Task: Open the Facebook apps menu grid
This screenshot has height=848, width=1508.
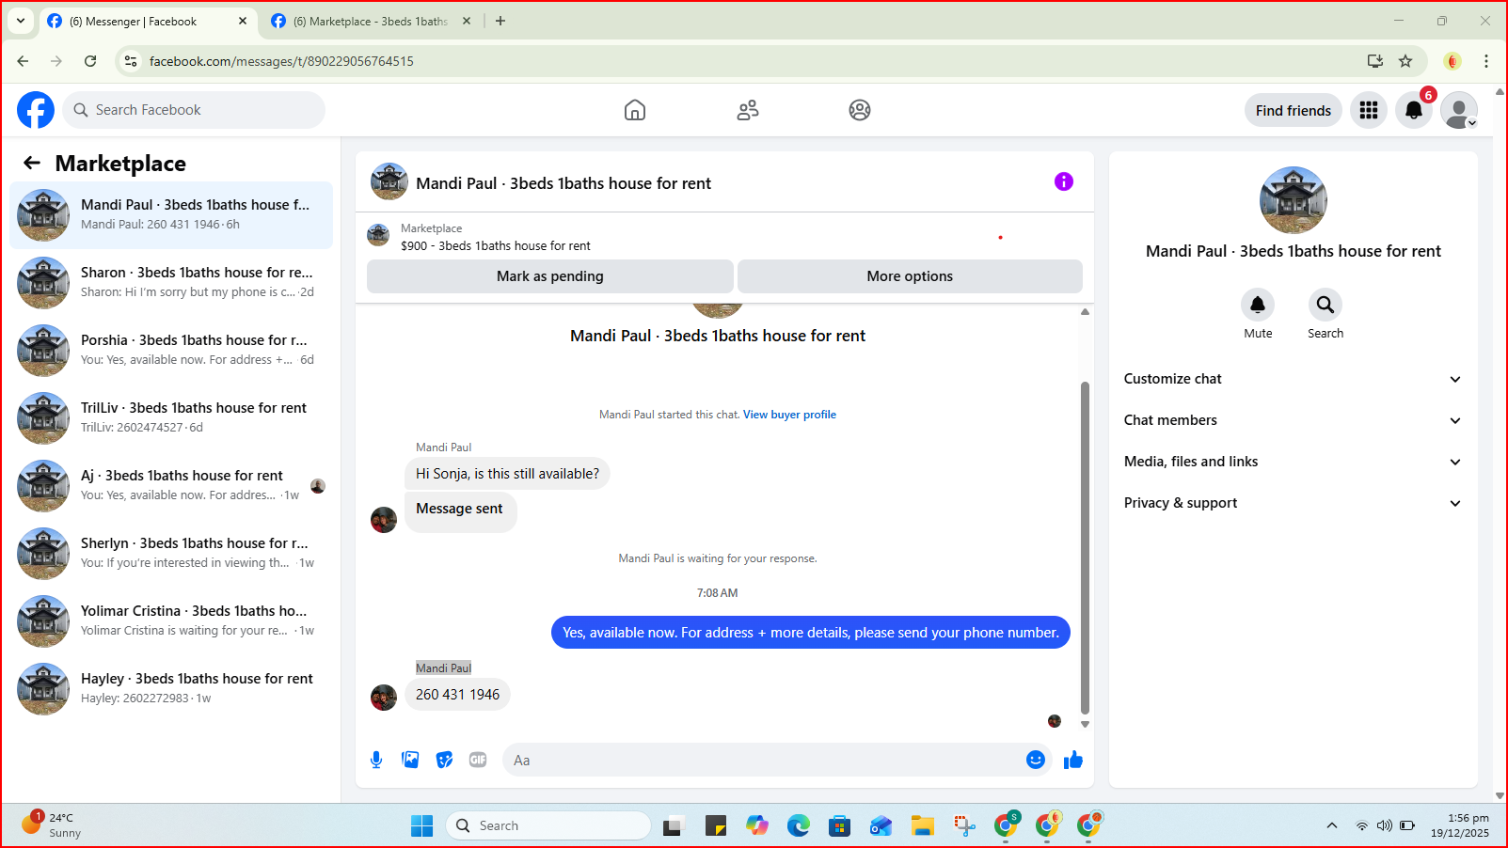Action: (x=1369, y=110)
